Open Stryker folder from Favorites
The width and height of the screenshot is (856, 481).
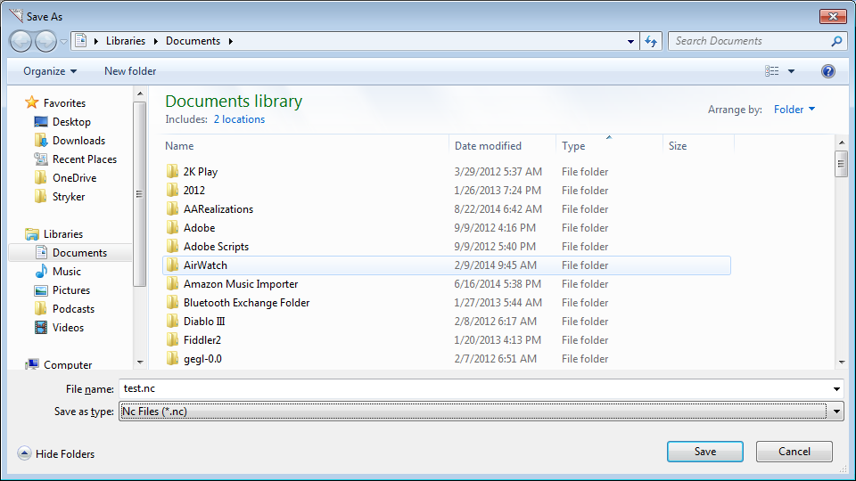click(x=69, y=197)
